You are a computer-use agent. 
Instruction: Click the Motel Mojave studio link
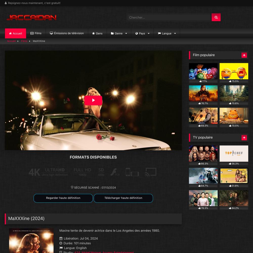point(91,252)
